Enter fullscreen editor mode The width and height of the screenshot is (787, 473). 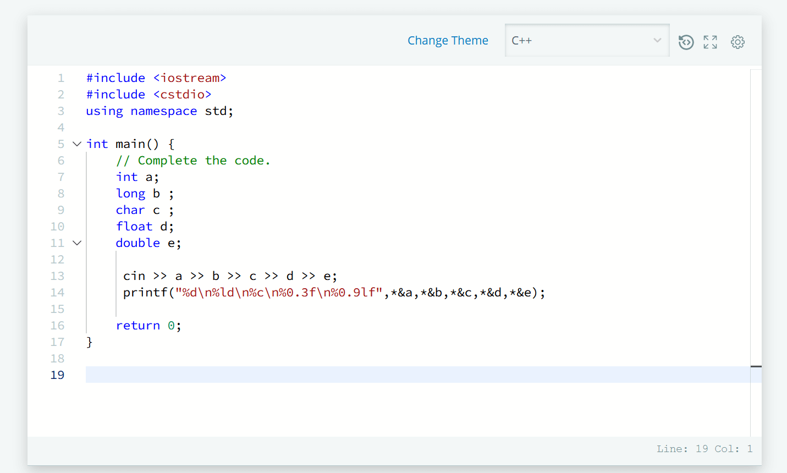coord(710,41)
